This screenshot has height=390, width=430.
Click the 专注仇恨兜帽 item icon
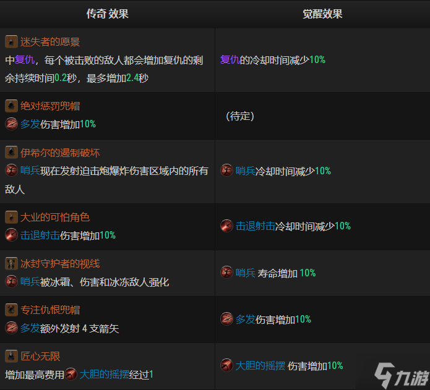pos(11,310)
